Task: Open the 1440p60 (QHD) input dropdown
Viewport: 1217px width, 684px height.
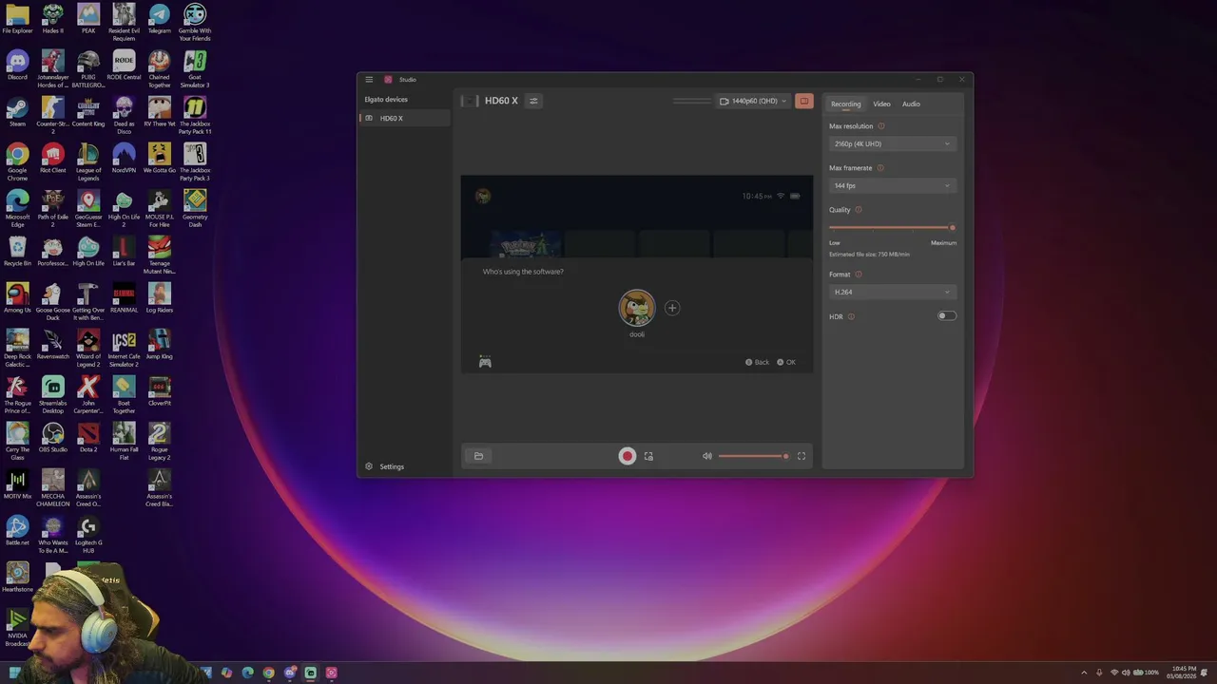Action: 753,101
